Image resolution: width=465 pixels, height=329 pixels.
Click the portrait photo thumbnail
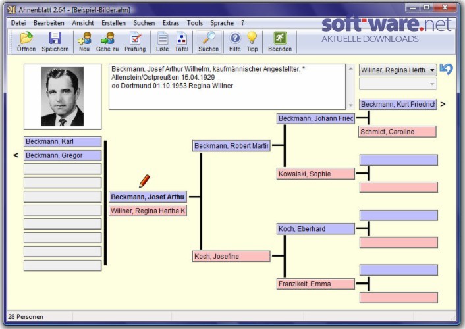tap(63, 97)
